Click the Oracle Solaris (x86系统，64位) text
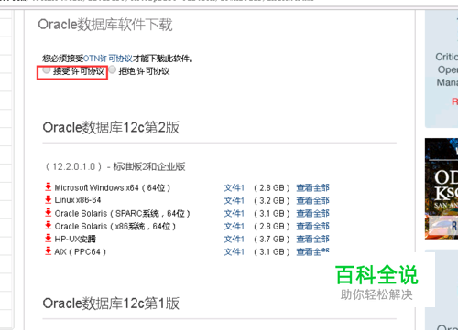The image size is (458, 330). click(x=115, y=226)
